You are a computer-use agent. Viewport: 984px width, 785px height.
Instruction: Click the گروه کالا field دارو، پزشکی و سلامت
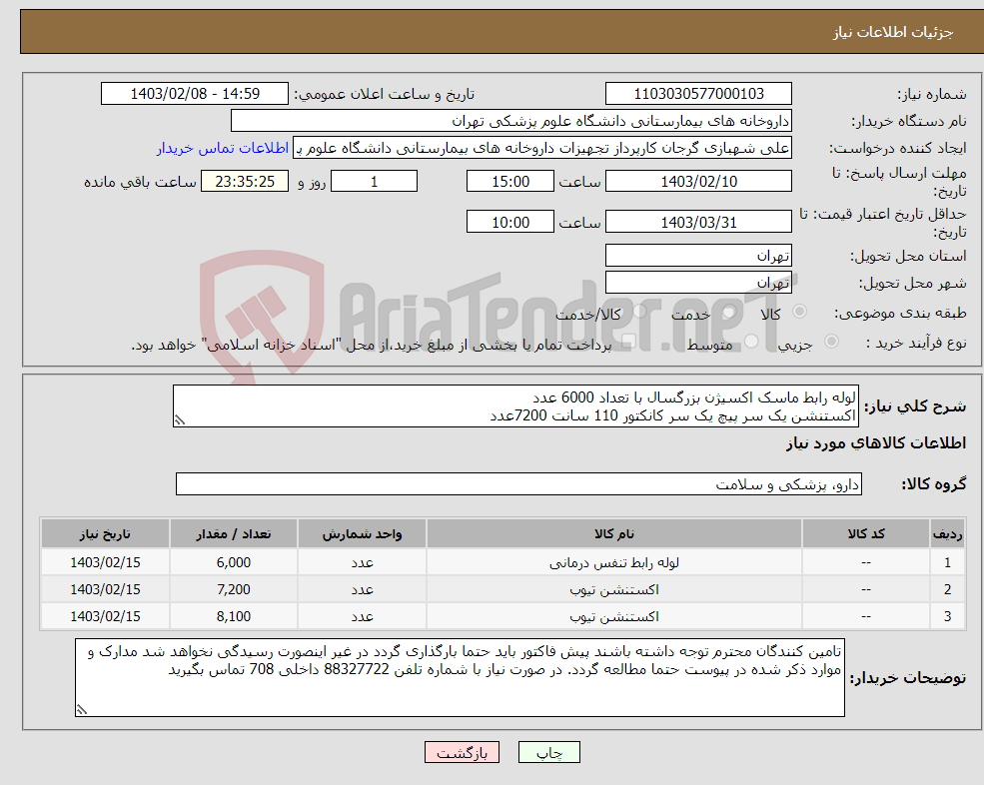click(x=519, y=483)
